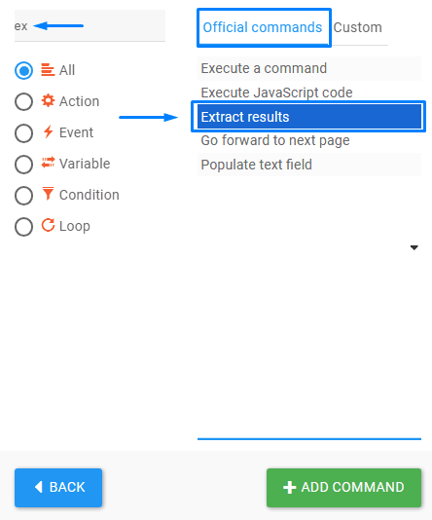Switch to the Official commands tab
Image resolution: width=432 pixels, height=520 pixels.
(263, 27)
